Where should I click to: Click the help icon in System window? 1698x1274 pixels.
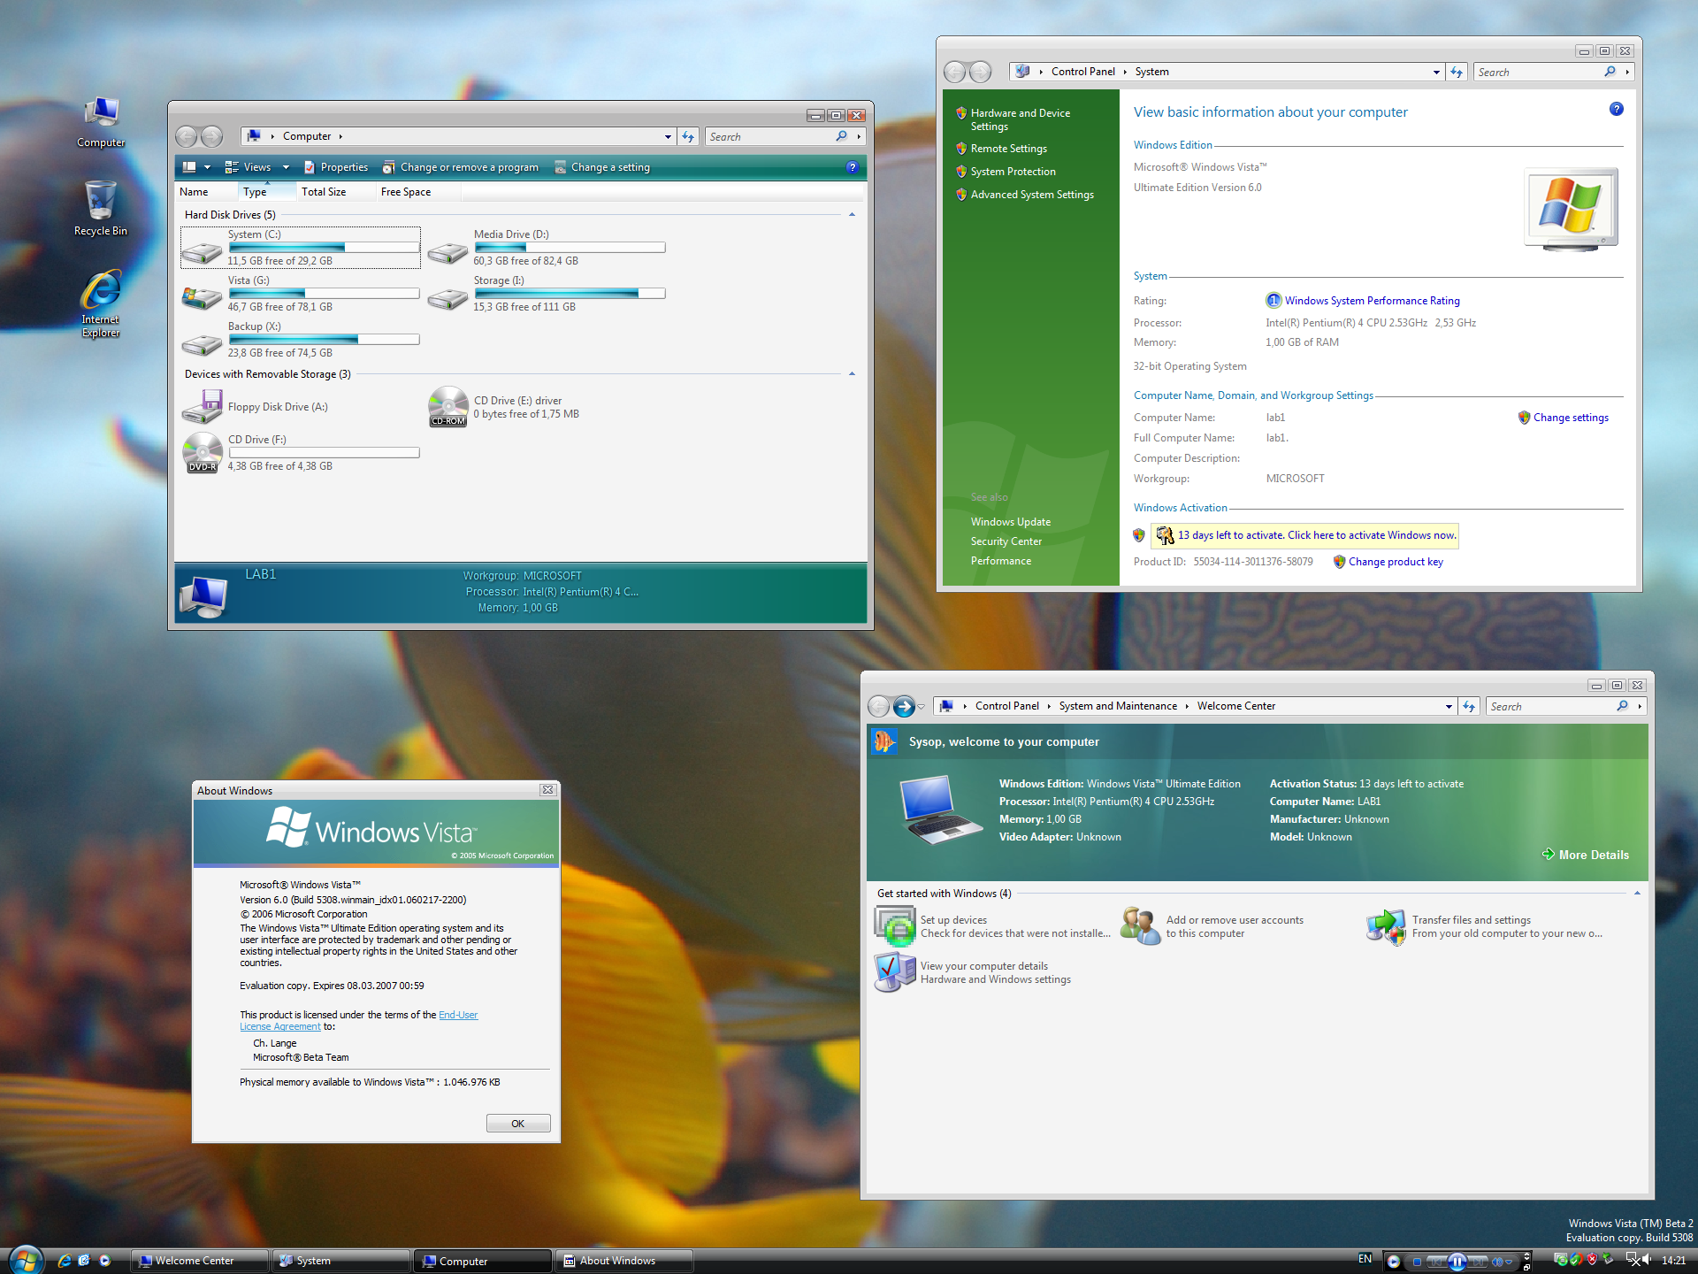coord(1616,109)
